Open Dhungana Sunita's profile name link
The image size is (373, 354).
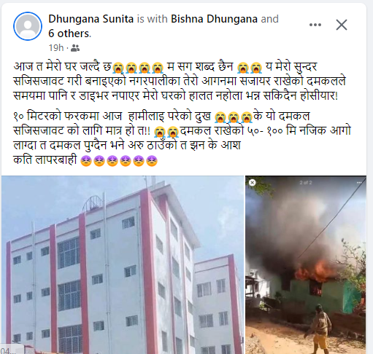(91, 19)
